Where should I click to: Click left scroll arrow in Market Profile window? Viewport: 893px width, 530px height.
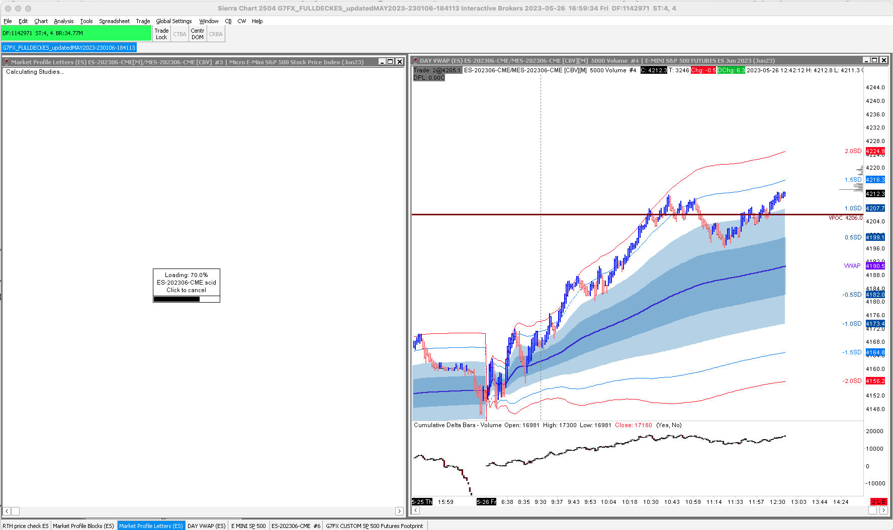(x=7, y=511)
